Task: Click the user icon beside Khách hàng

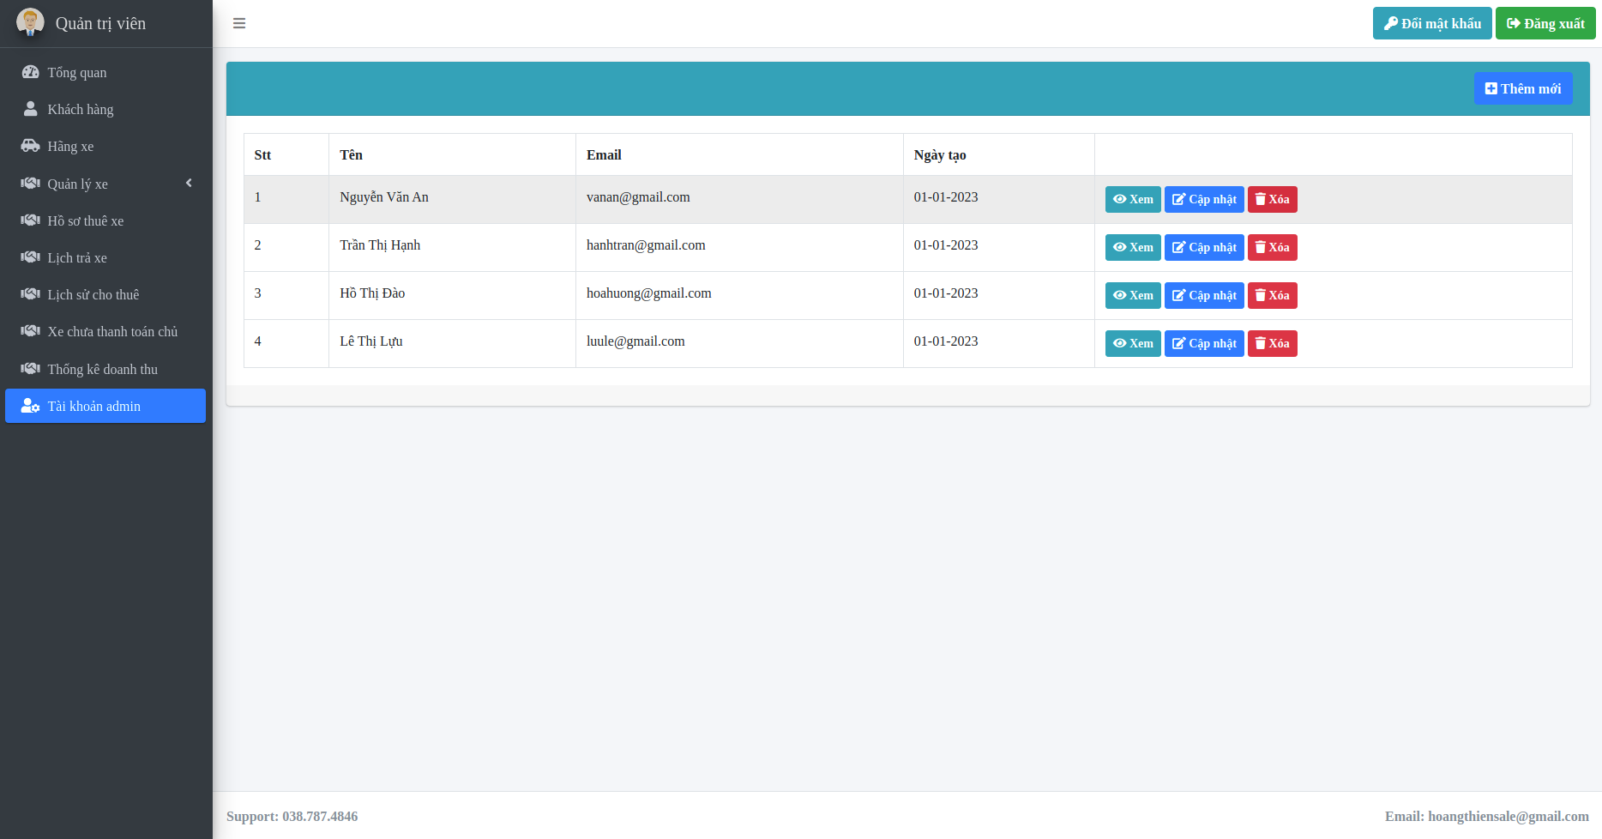Action: pos(30,109)
